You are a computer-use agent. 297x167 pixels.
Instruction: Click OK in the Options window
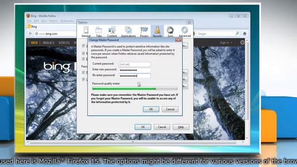click(143, 127)
